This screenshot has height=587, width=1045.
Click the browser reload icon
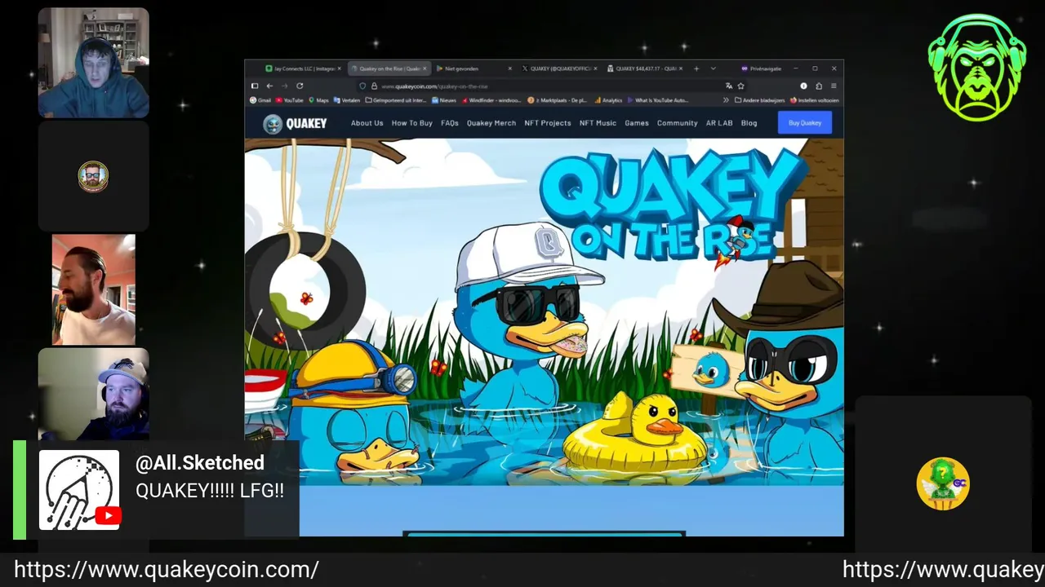(x=300, y=86)
